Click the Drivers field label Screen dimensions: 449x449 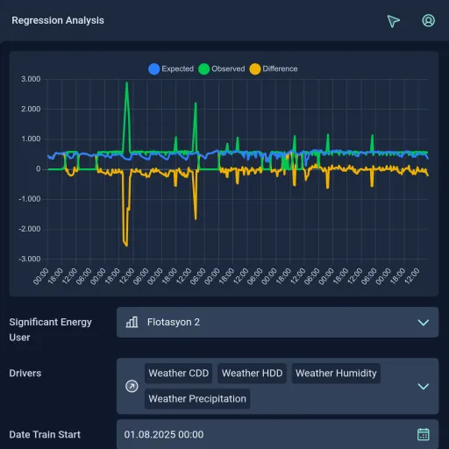click(25, 374)
